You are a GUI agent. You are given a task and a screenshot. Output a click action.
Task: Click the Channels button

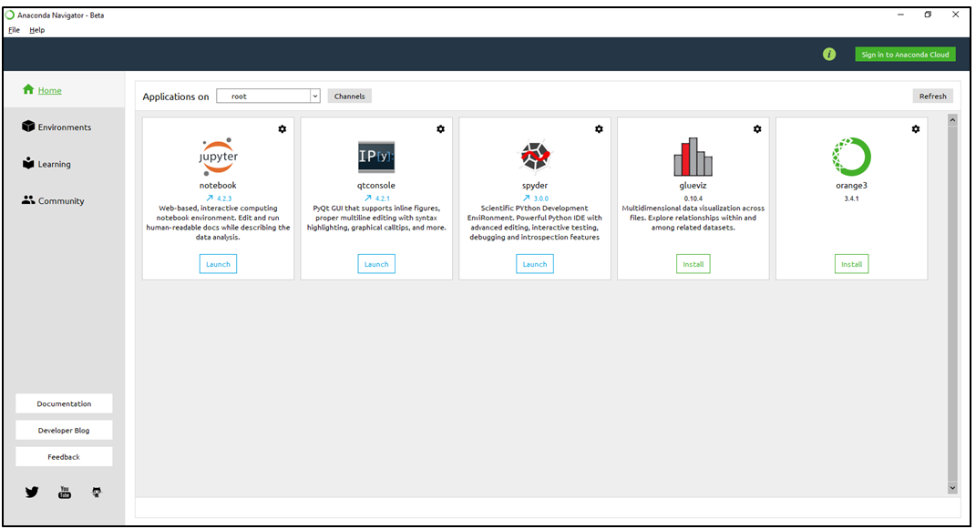pyautogui.click(x=349, y=96)
